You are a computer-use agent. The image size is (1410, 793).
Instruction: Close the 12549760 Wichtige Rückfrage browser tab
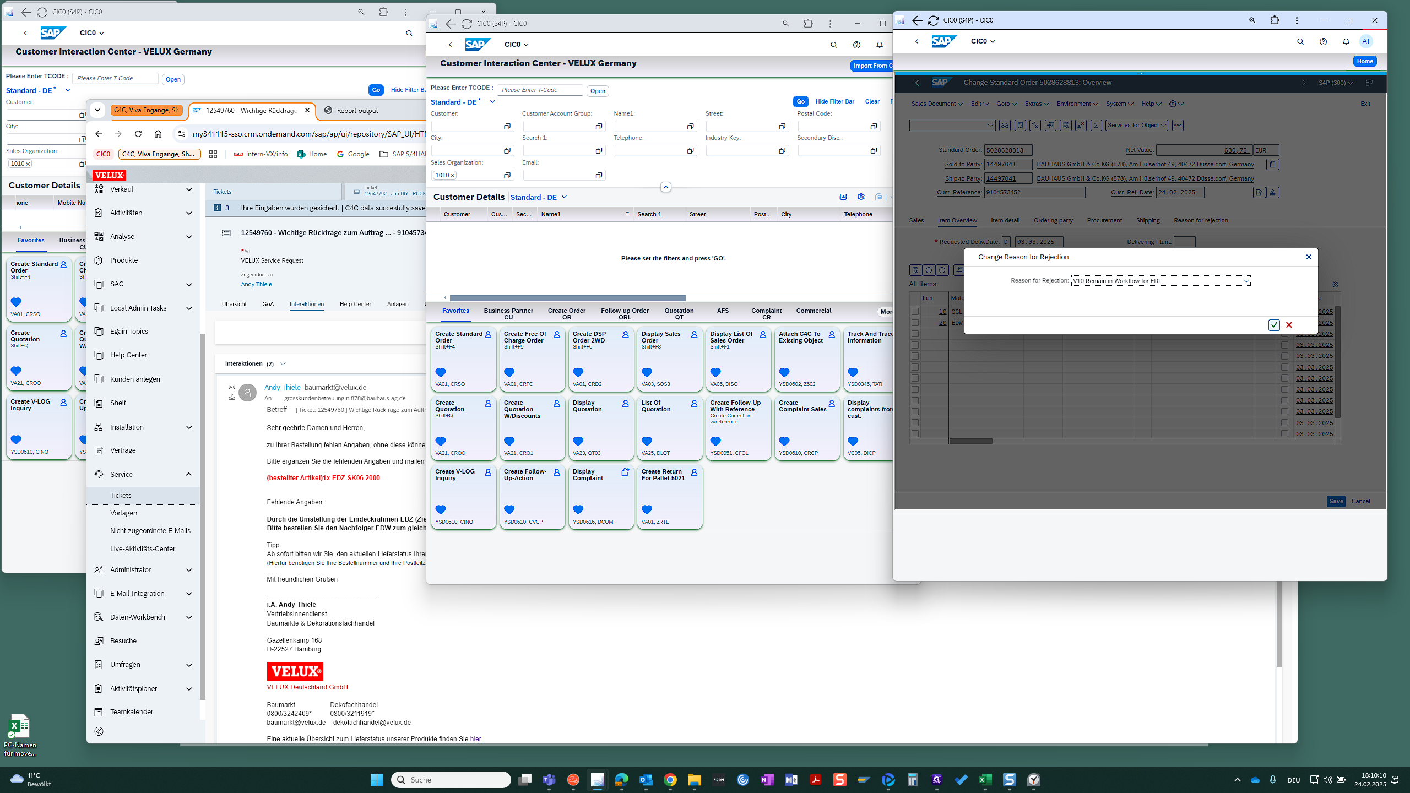click(307, 110)
